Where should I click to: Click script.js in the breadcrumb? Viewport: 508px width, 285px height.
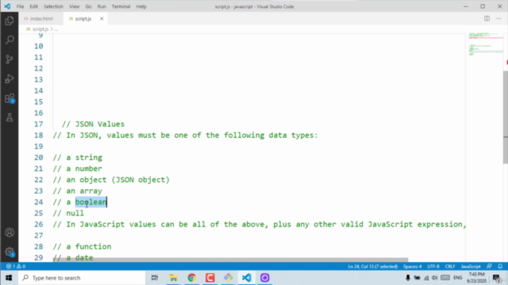point(40,29)
